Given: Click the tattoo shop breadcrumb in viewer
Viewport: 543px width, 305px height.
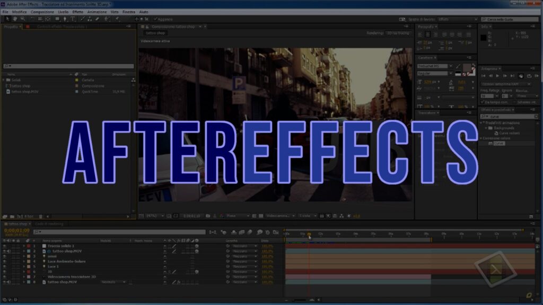Looking at the screenshot, I should 155,33.
